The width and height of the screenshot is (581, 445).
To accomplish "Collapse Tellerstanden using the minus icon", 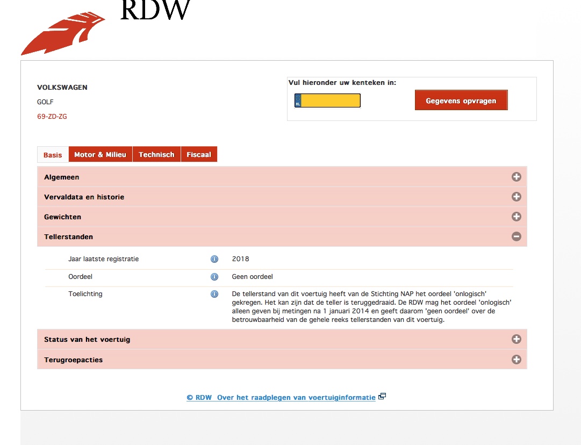I will [x=516, y=236].
